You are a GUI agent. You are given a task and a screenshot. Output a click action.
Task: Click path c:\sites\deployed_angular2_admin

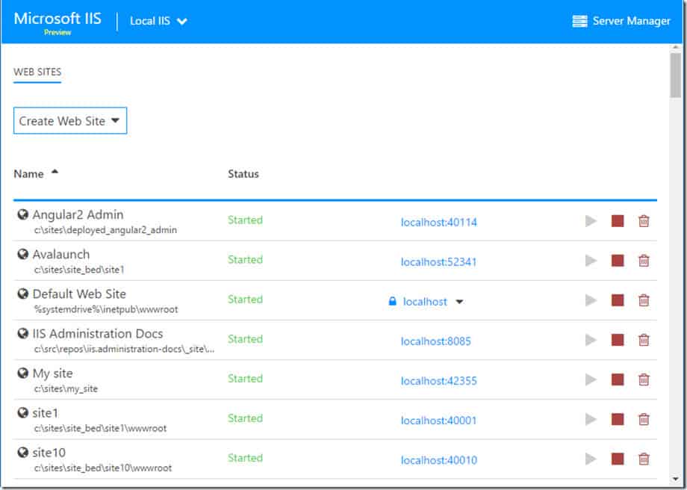105,229
